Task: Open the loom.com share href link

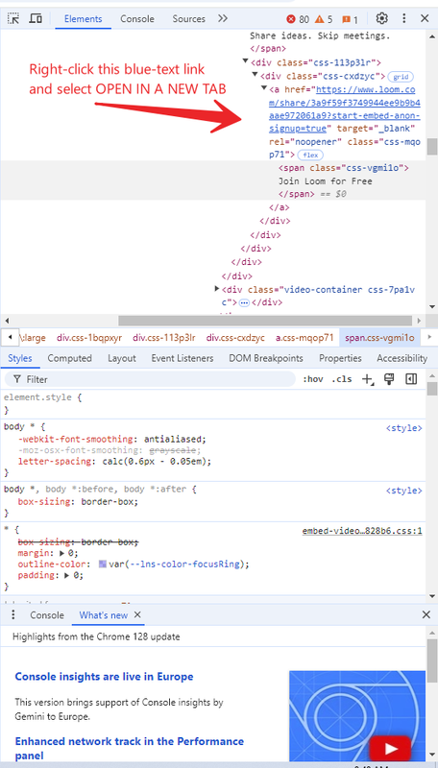Action: pos(344,109)
